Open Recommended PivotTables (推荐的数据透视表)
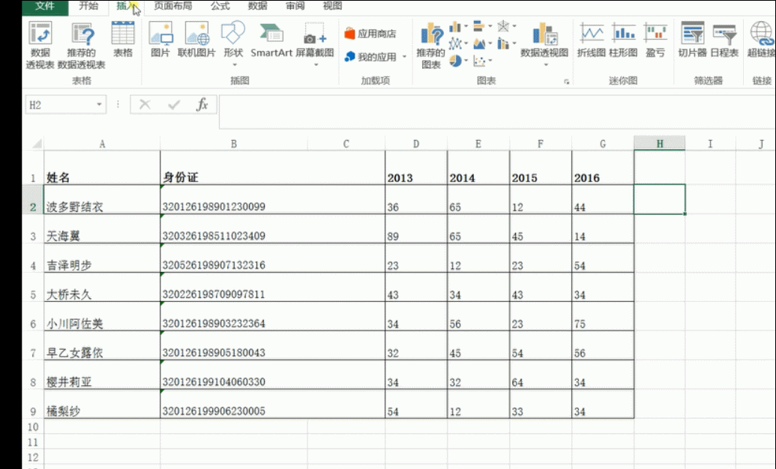This screenshot has height=469, width=776. (82, 45)
